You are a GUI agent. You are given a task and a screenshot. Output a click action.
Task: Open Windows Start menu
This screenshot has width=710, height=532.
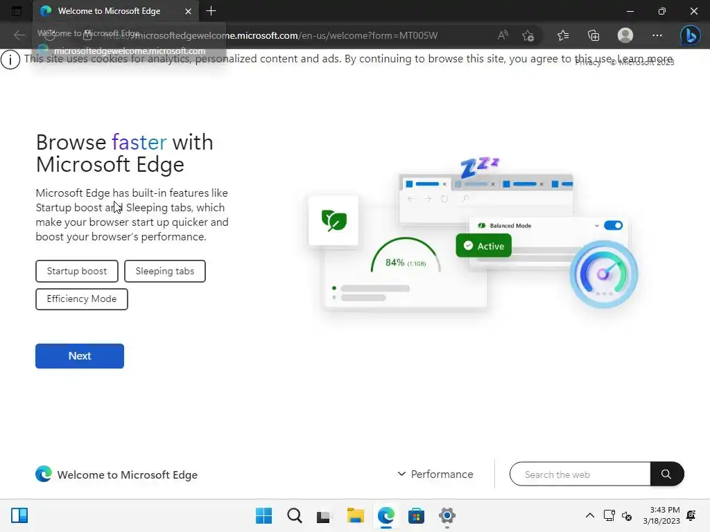[x=264, y=515]
